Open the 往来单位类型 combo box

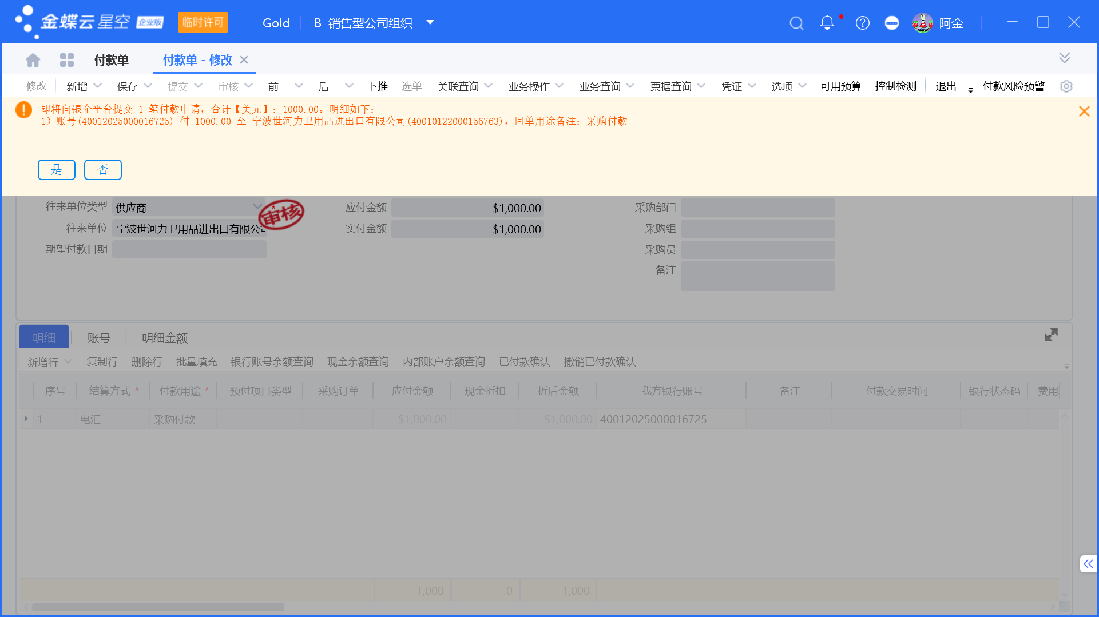tap(188, 208)
